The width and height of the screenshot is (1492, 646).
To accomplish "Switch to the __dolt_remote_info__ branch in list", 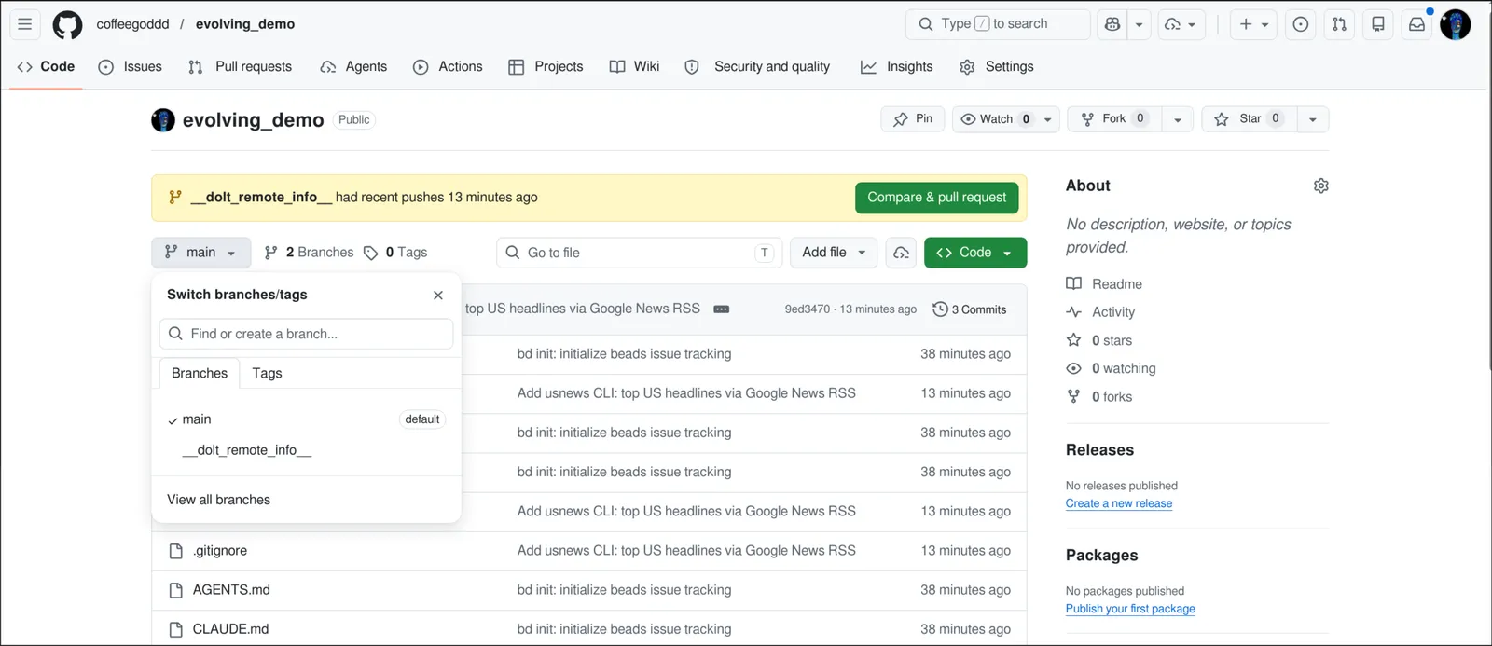I will [306, 450].
